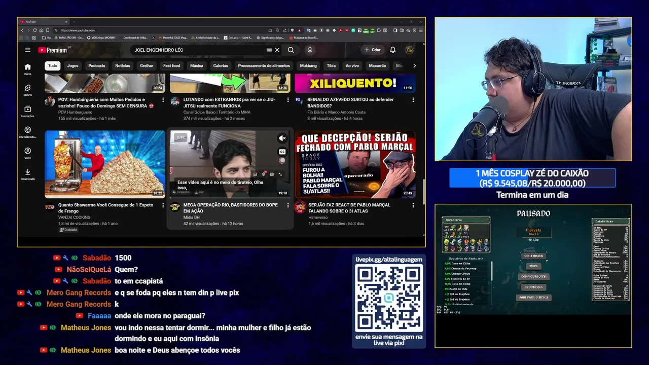This screenshot has height=365, width=649.
Task: Select the Ao vivo filter chip
Action: [x=352, y=66]
